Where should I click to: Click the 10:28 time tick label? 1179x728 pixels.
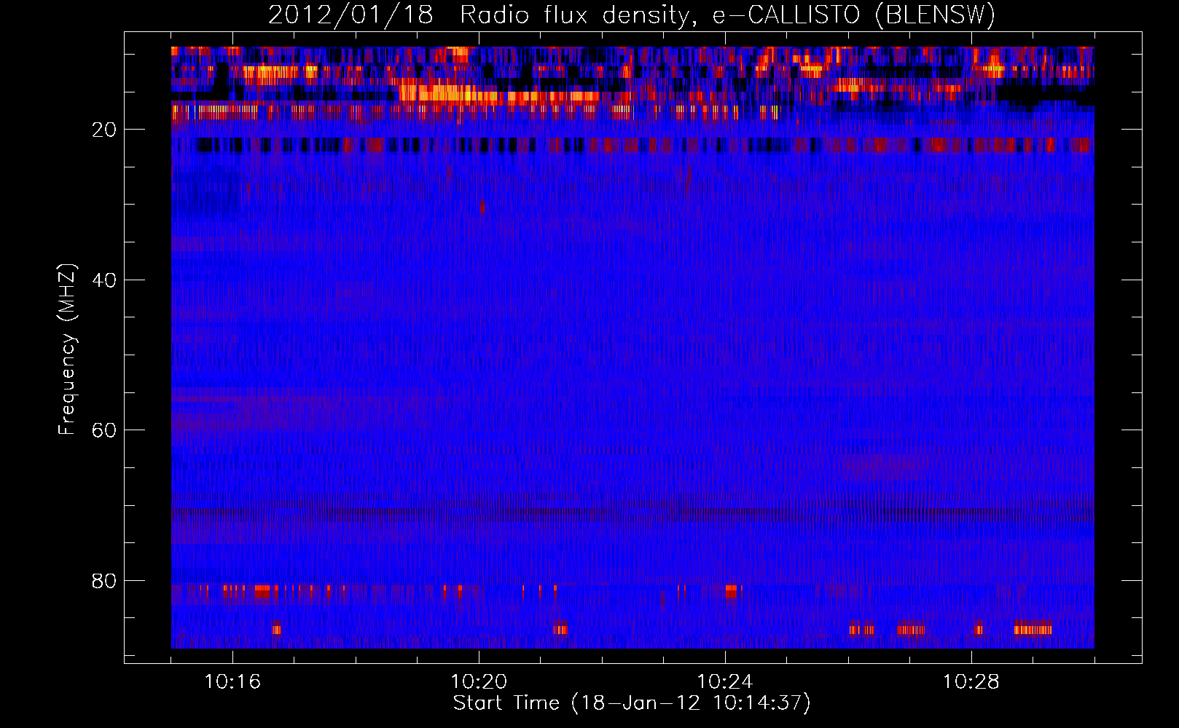971,682
